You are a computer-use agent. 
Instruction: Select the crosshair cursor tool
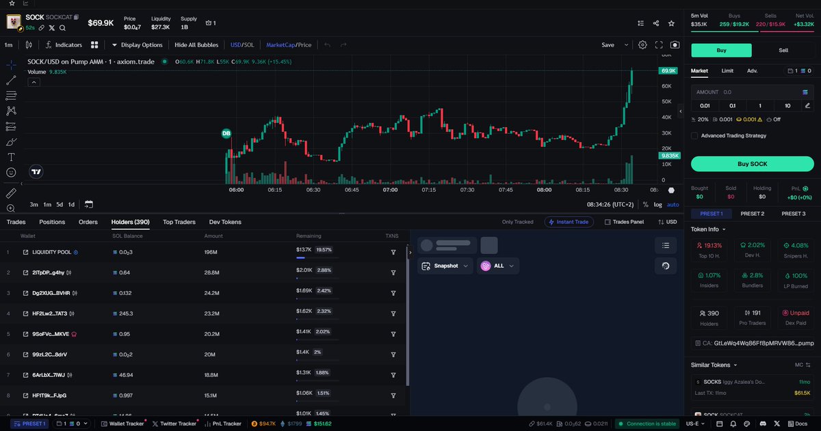point(11,65)
